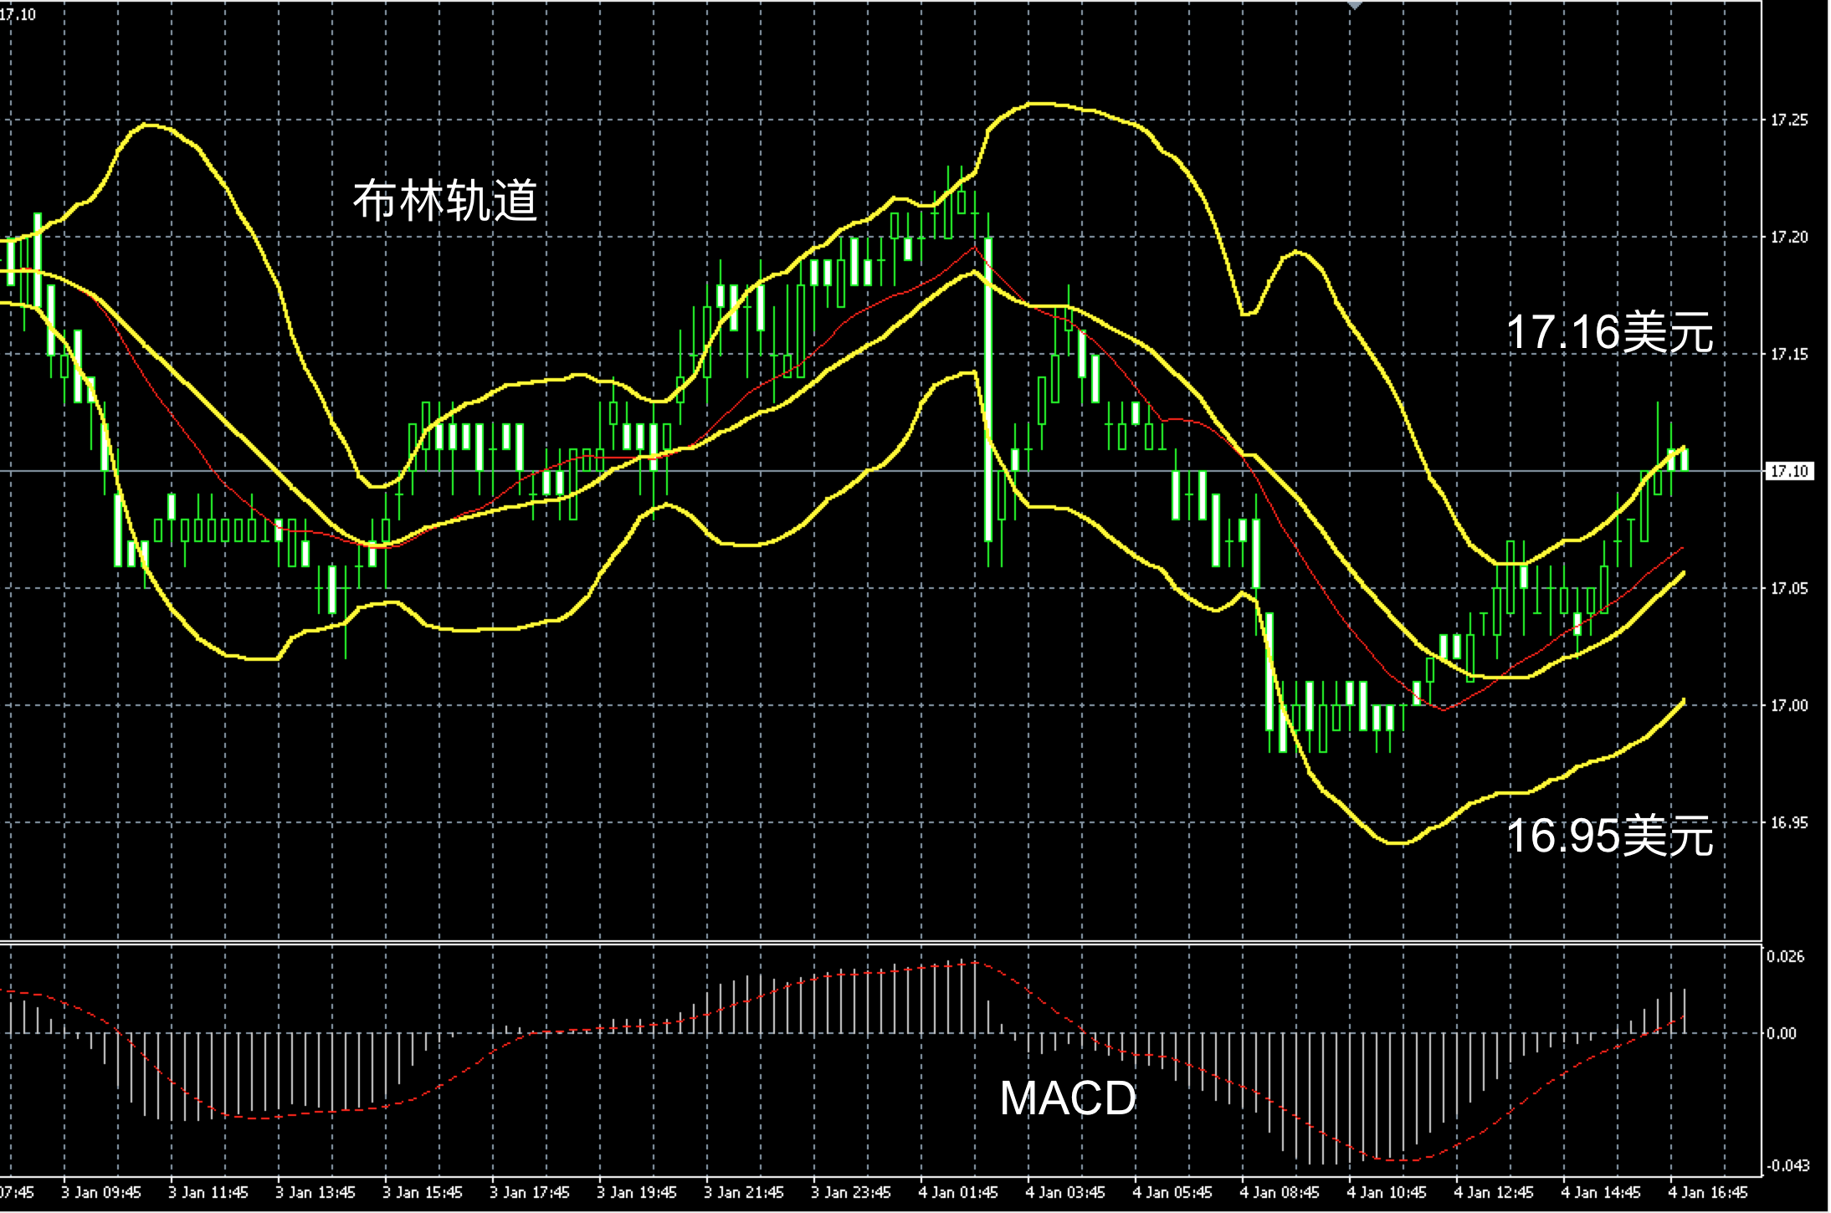Screen dimensions: 1831x1213
Task: Click the 17.15 price scale tick
Action: (x=1788, y=355)
